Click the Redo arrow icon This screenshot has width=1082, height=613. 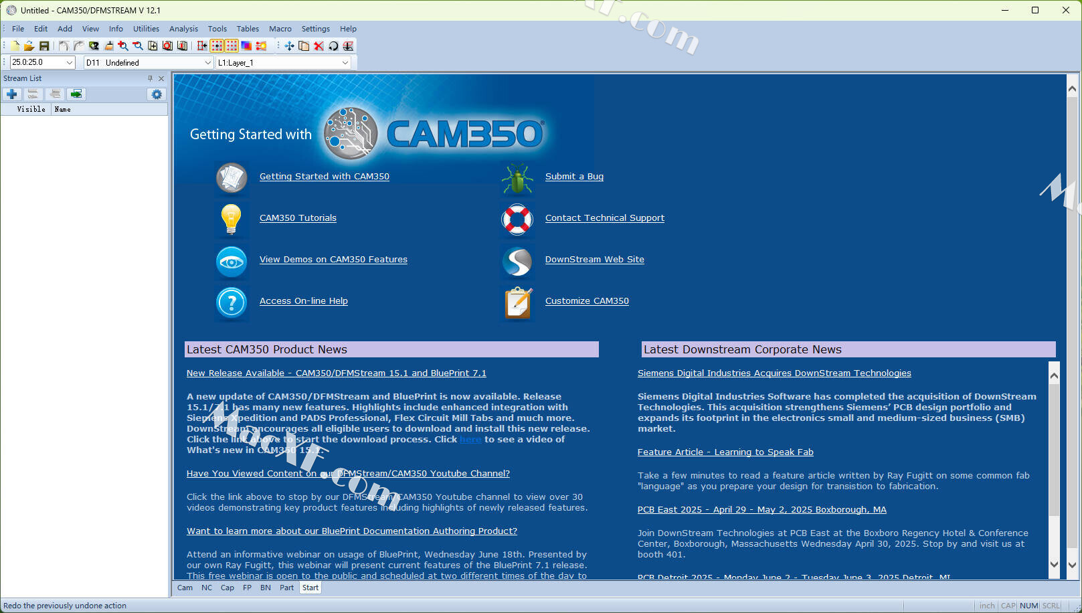pos(79,46)
